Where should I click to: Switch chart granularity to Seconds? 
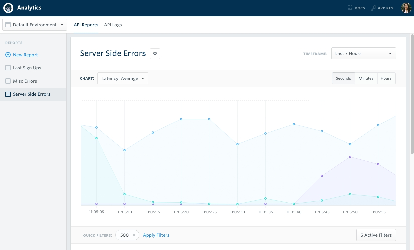[343, 78]
